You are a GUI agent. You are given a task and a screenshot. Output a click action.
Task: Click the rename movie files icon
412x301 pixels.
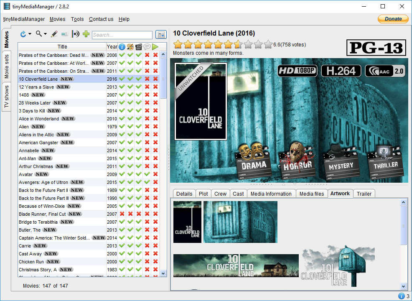pos(65,34)
